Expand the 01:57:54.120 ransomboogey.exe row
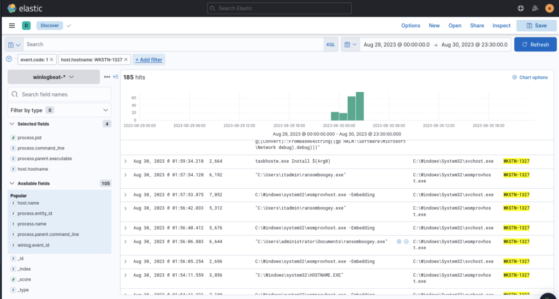The image size is (559, 299). coord(126,175)
